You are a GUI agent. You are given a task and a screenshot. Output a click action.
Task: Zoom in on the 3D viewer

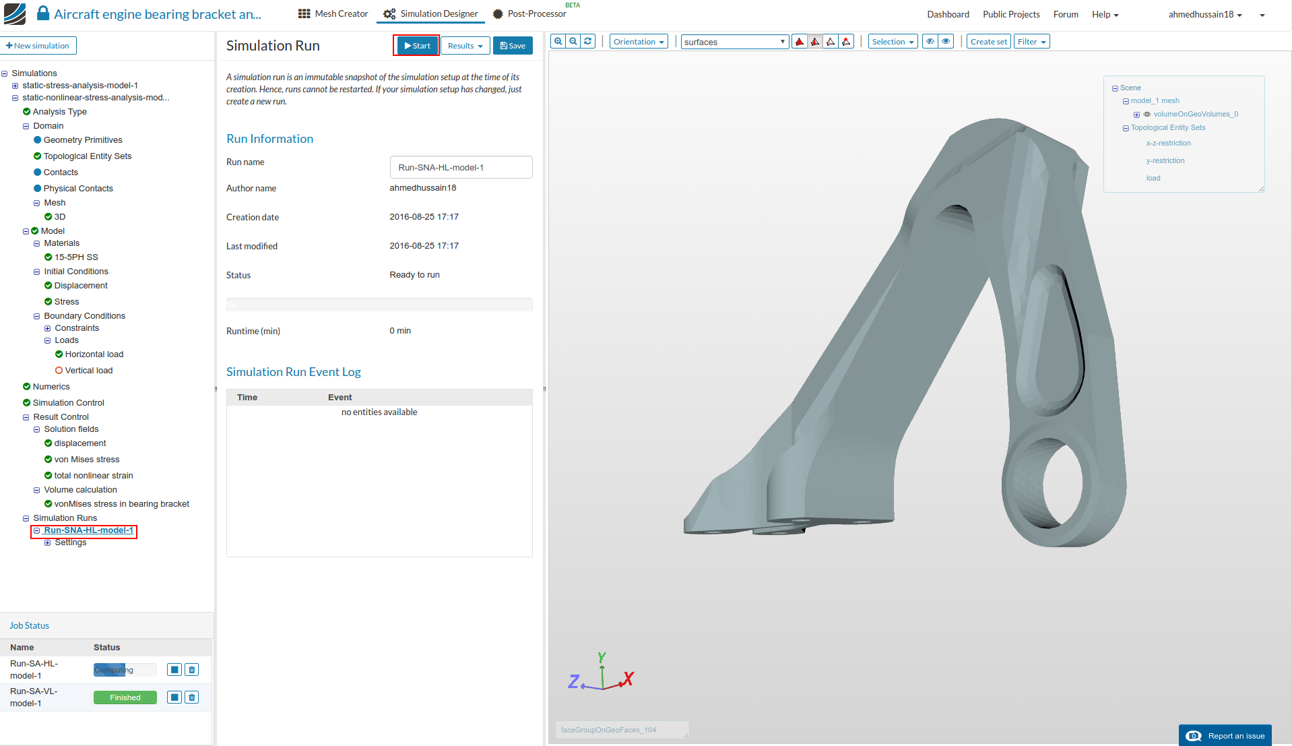(558, 42)
